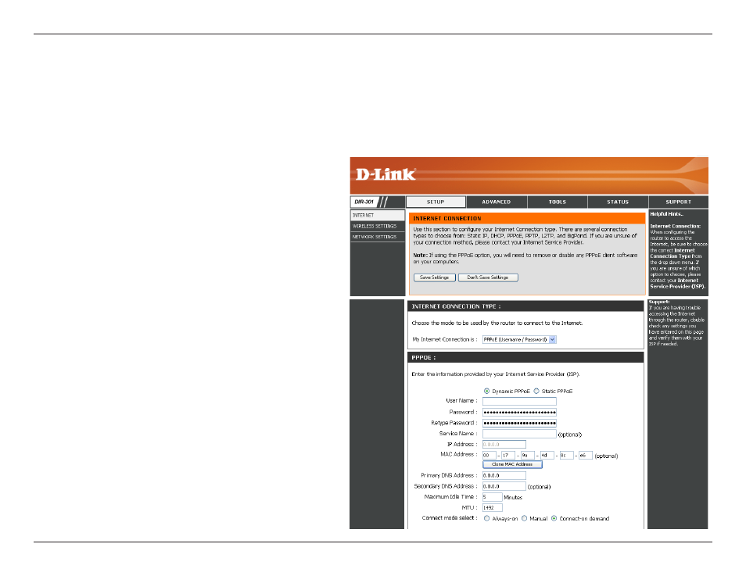Click the Save Settings button
This screenshot has width=746, height=576.
(434, 277)
